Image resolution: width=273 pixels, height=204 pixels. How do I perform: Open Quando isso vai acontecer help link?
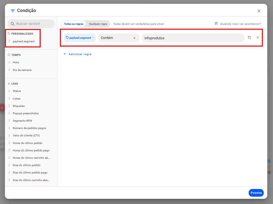pyautogui.click(x=240, y=24)
